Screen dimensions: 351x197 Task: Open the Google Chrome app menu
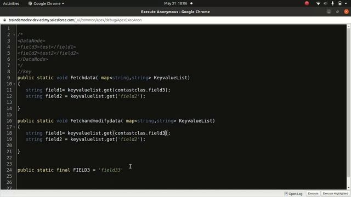coord(46,4)
